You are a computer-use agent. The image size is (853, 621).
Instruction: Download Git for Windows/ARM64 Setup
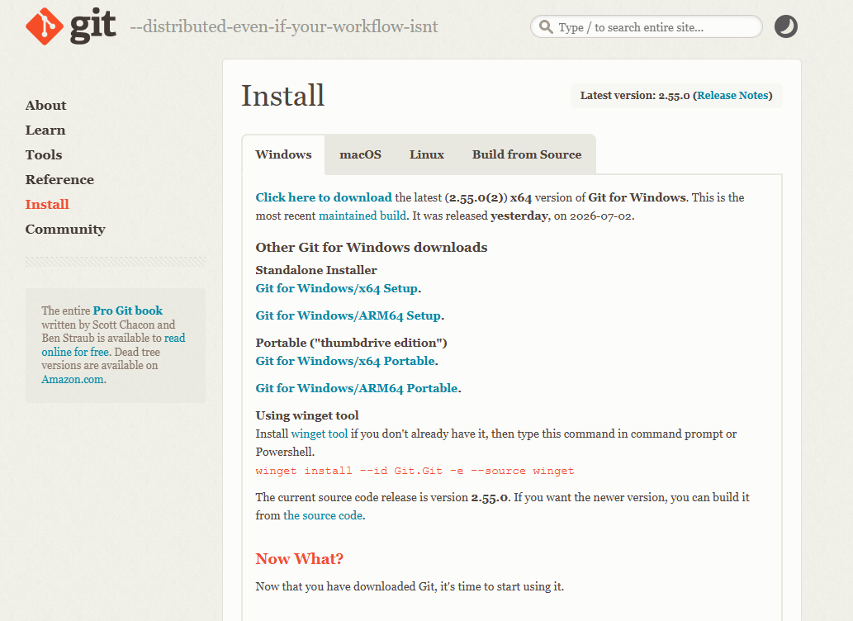click(348, 315)
